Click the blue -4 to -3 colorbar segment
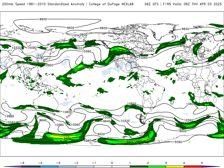Image resolution: width=224 pixels, height=168 pixels. (49, 167)
